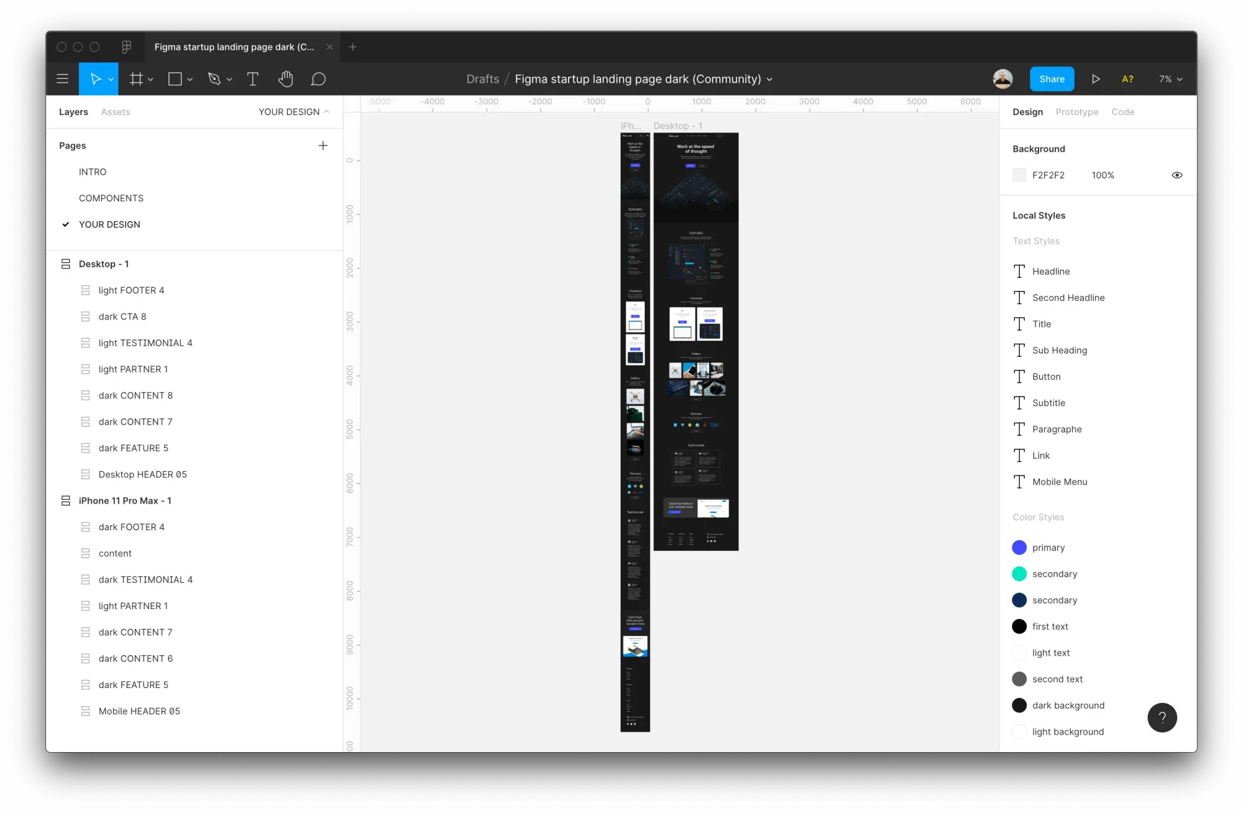The image size is (1243, 813).
Task: Activate the Hand tool
Action: 285,79
